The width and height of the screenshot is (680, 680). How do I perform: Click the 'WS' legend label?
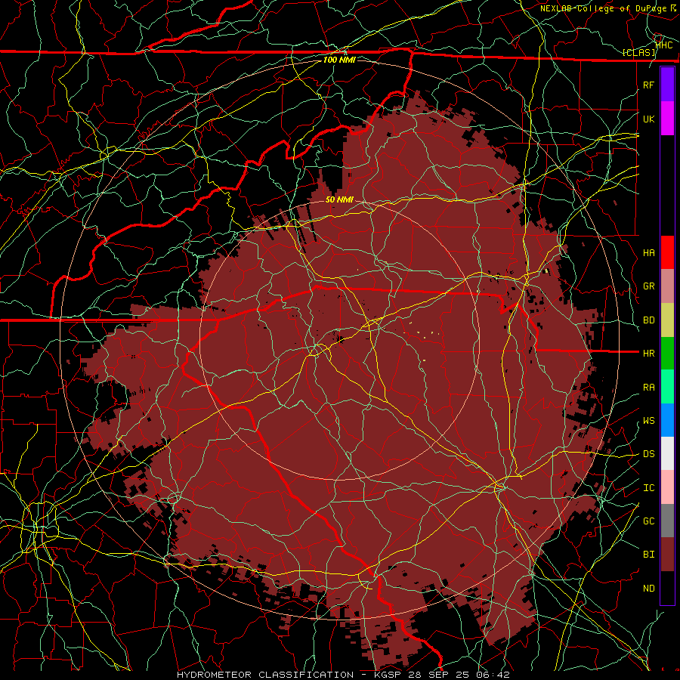[x=648, y=420]
